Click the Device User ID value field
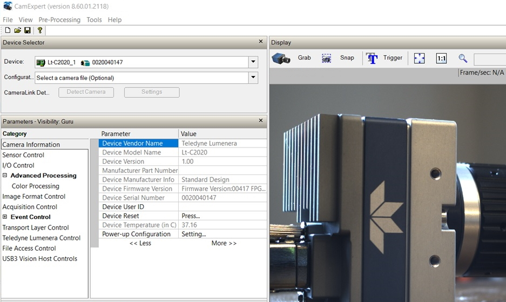506x302 pixels. coord(222,207)
